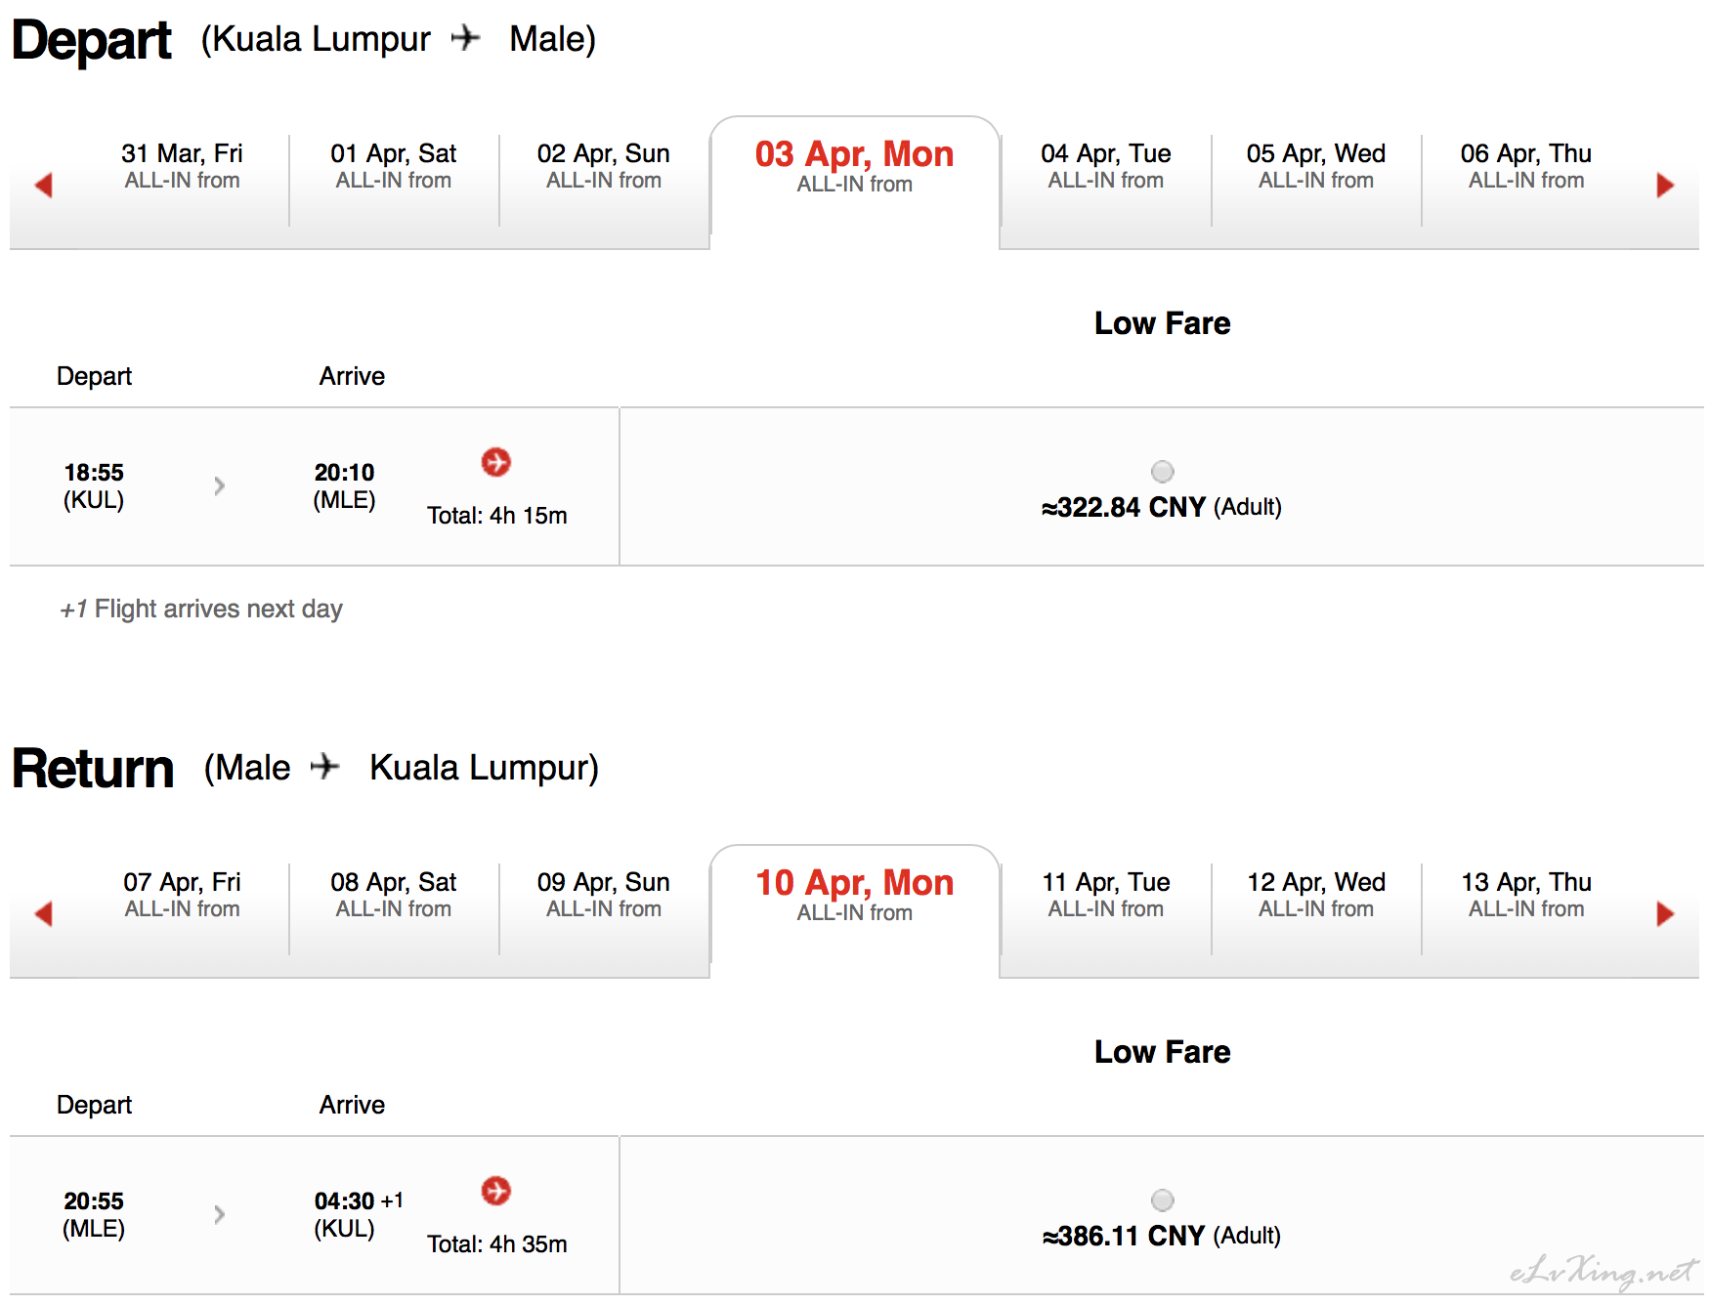Click AirAsia flight icon for 20:55 return
Viewport: 1710px width, 1305px height.
[x=496, y=1191]
